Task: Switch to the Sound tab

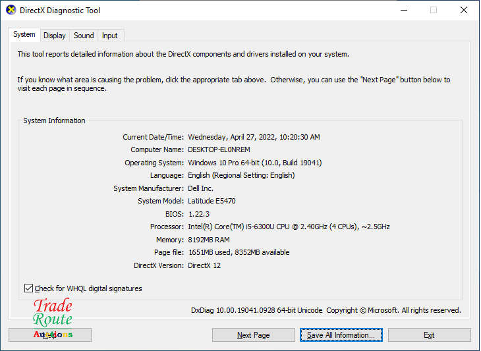Action: [x=84, y=36]
